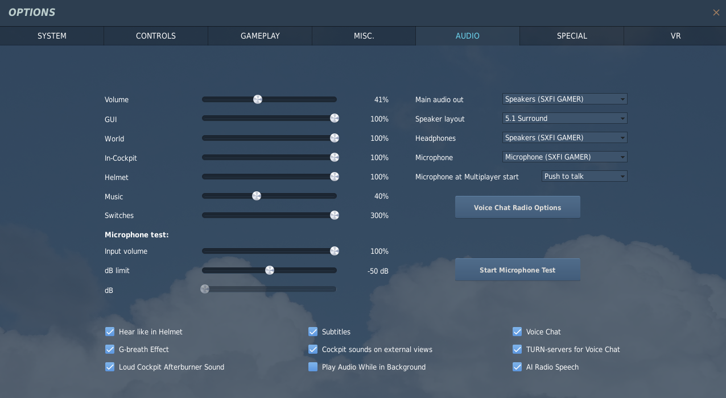Select the MISC. tab

364,36
